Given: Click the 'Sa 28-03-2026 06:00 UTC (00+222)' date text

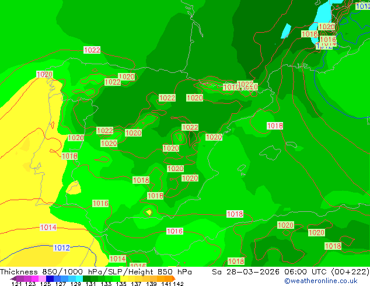Looking at the screenshot, I should point(291,272).
